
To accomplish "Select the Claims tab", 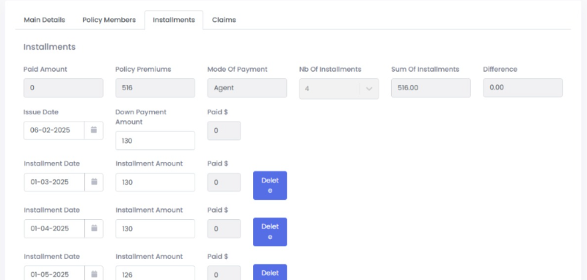I will pos(224,20).
